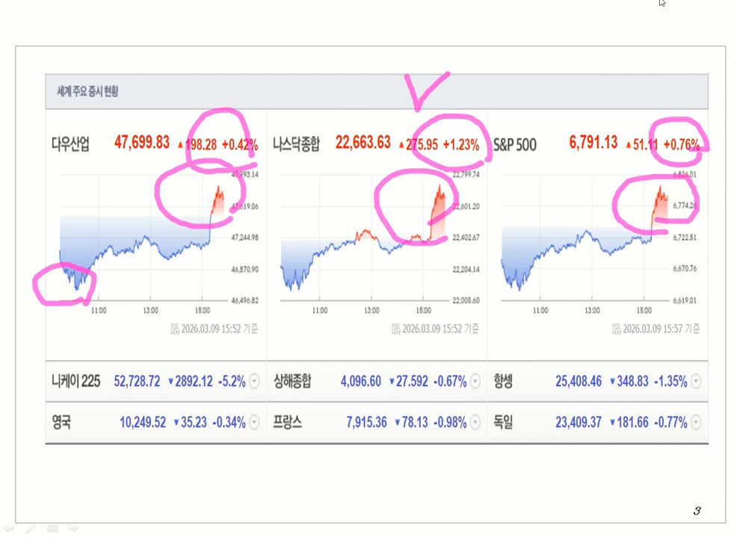
Task: Click the Dow chart axis label 47,244.98
Action: pyautogui.click(x=244, y=238)
